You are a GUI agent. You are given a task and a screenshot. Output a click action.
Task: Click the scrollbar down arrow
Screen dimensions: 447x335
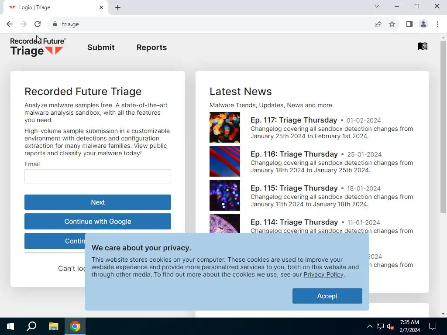point(443,314)
